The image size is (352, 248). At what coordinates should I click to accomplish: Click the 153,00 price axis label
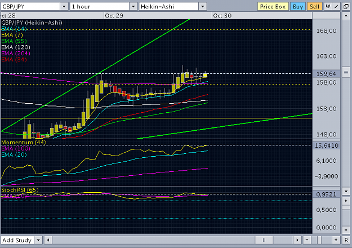pyautogui.click(x=327, y=109)
